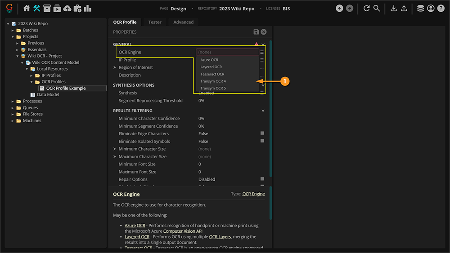This screenshot has height=253, width=450.
Task: Expand the Batches folder in tree
Action: tap(13, 30)
